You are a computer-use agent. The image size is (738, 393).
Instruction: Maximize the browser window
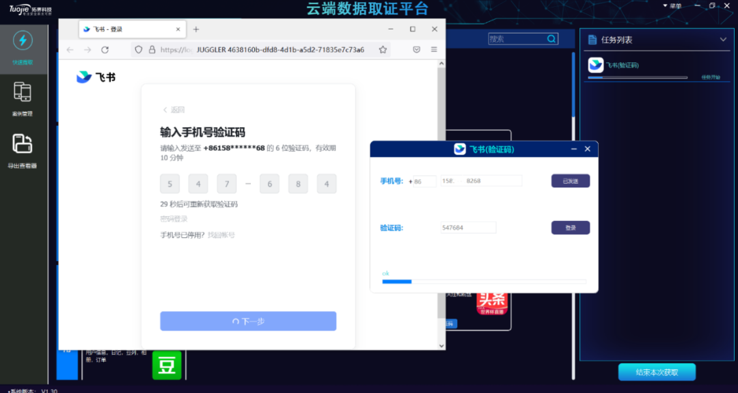(x=412, y=29)
